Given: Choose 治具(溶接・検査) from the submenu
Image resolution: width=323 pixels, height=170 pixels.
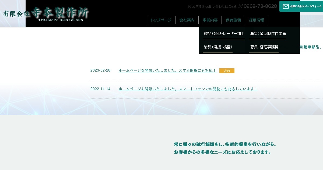Looking at the screenshot, I should point(218,47).
